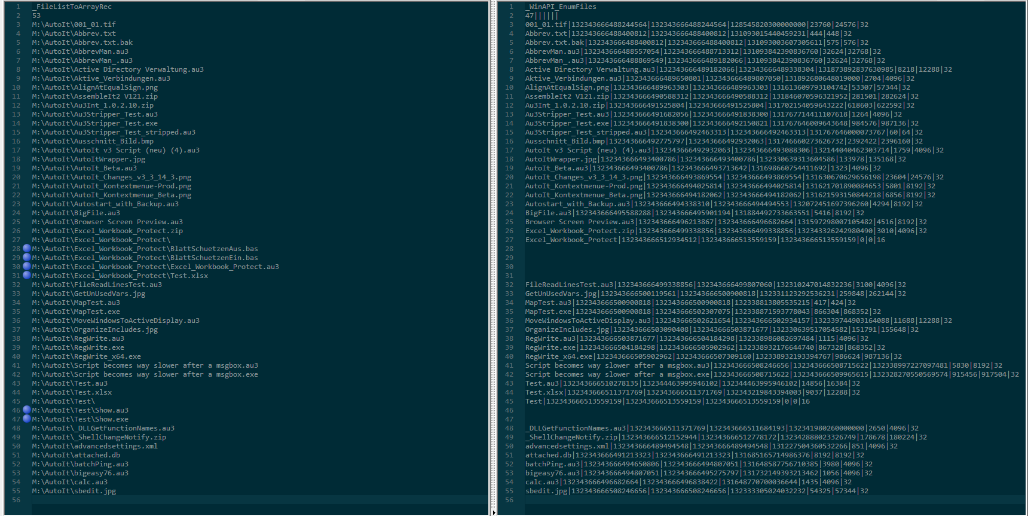This screenshot has height=516, width=1028.
Task: Click the blue marker next to Test.xlsx line 31
Action: click(26, 276)
